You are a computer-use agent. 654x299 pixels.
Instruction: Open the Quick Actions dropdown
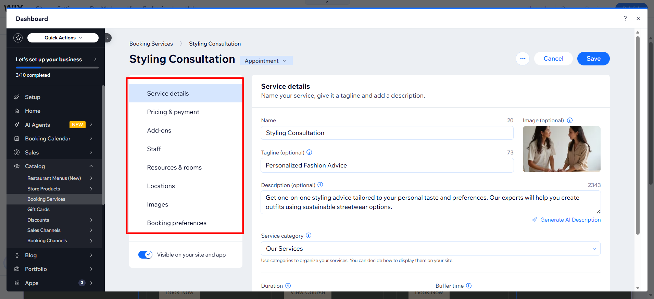[63, 38]
